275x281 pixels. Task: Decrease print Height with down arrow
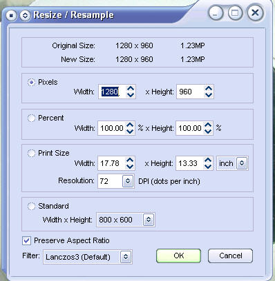(x=208, y=166)
